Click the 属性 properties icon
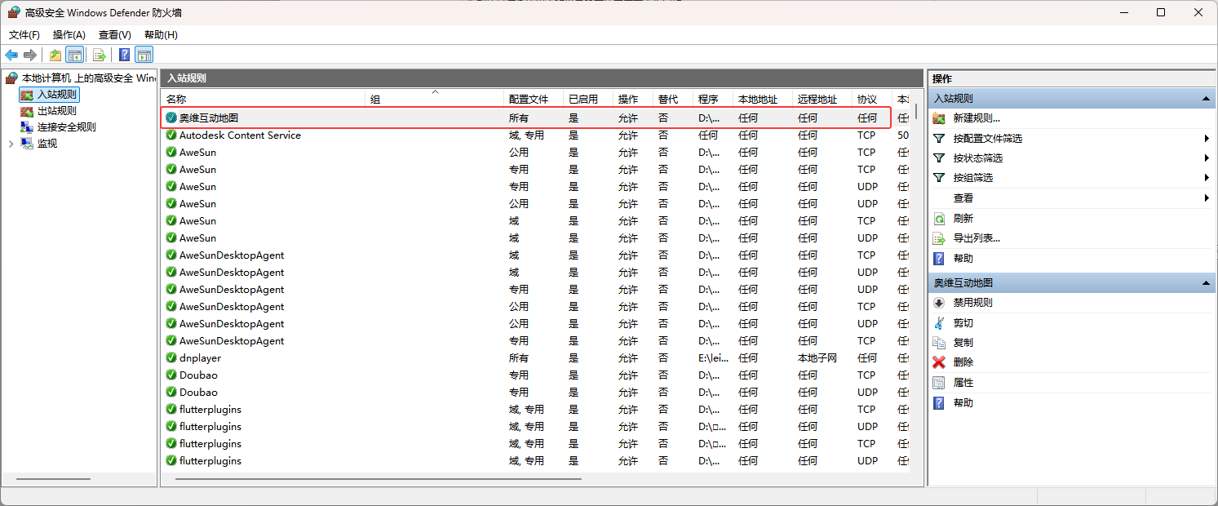 pyautogui.click(x=939, y=383)
